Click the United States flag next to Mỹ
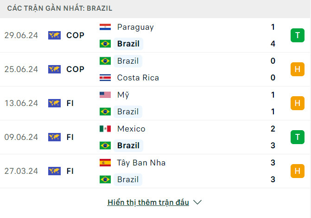This screenshot has height=218, width=311. tap(105, 95)
